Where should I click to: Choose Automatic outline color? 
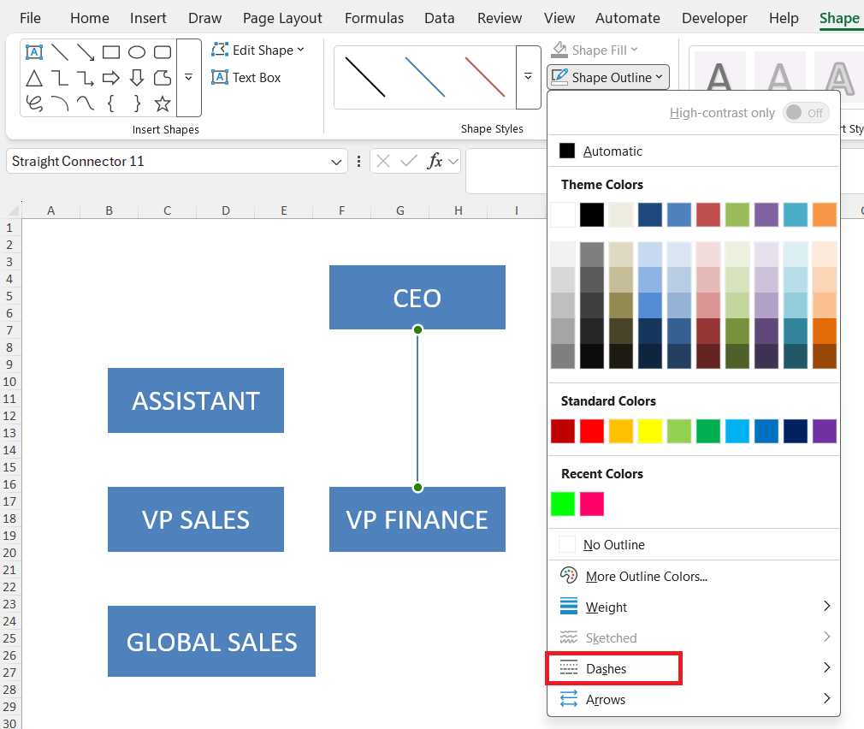coord(694,151)
